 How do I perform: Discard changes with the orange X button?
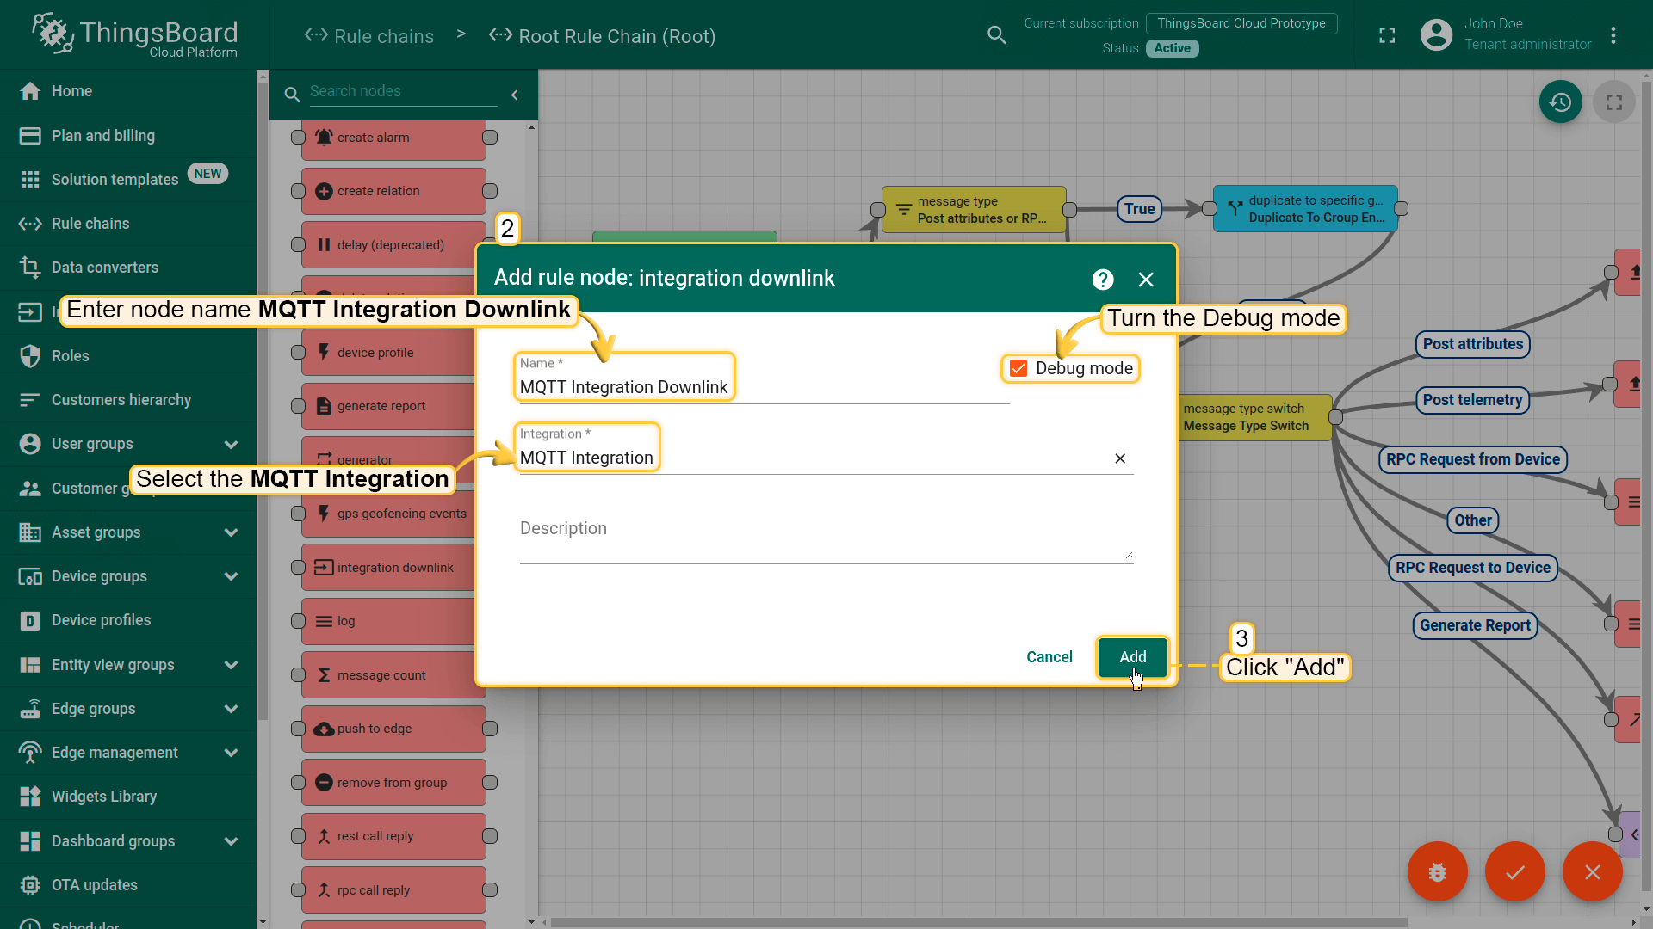[1592, 871]
